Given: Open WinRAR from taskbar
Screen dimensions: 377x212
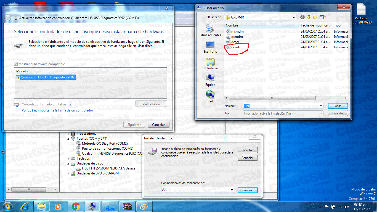Looking at the screenshot, I should coord(127,206).
